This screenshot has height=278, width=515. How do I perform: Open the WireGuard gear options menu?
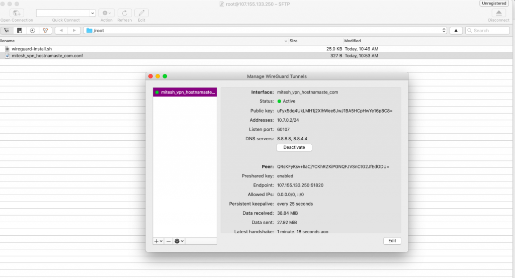(179, 241)
